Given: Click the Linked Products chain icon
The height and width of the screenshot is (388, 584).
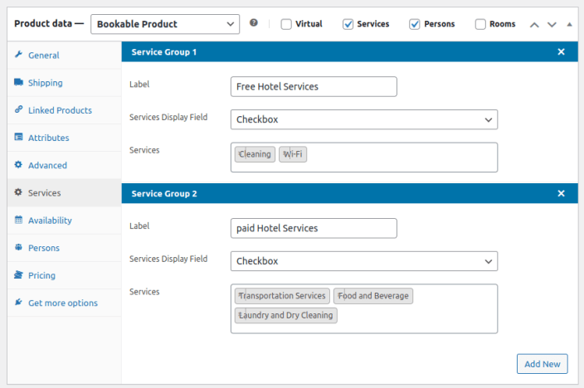Looking at the screenshot, I should pyautogui.click(x=18, y=109).
